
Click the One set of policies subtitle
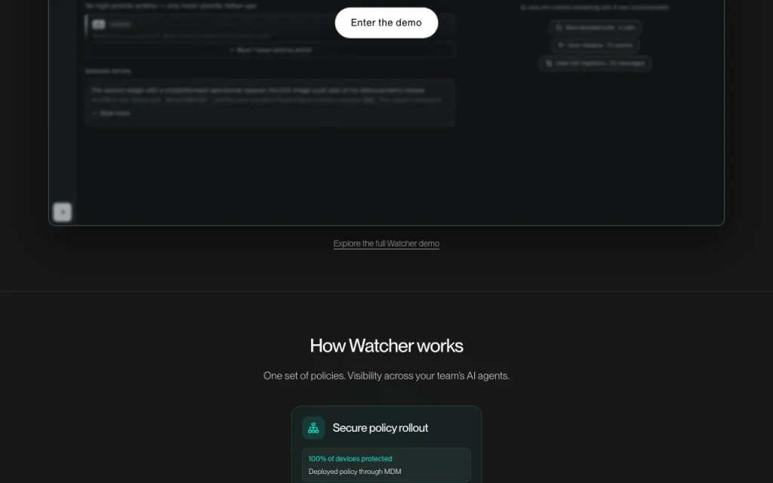pyautogui.click(x=386, y=376)
